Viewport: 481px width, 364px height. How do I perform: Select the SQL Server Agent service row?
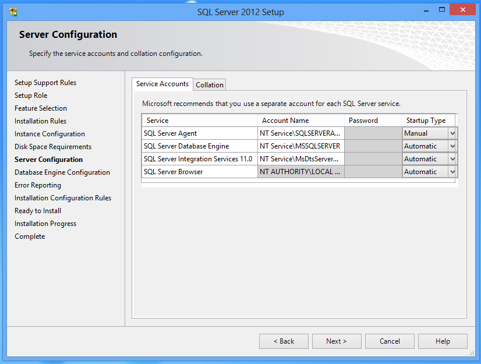(200, 133)
